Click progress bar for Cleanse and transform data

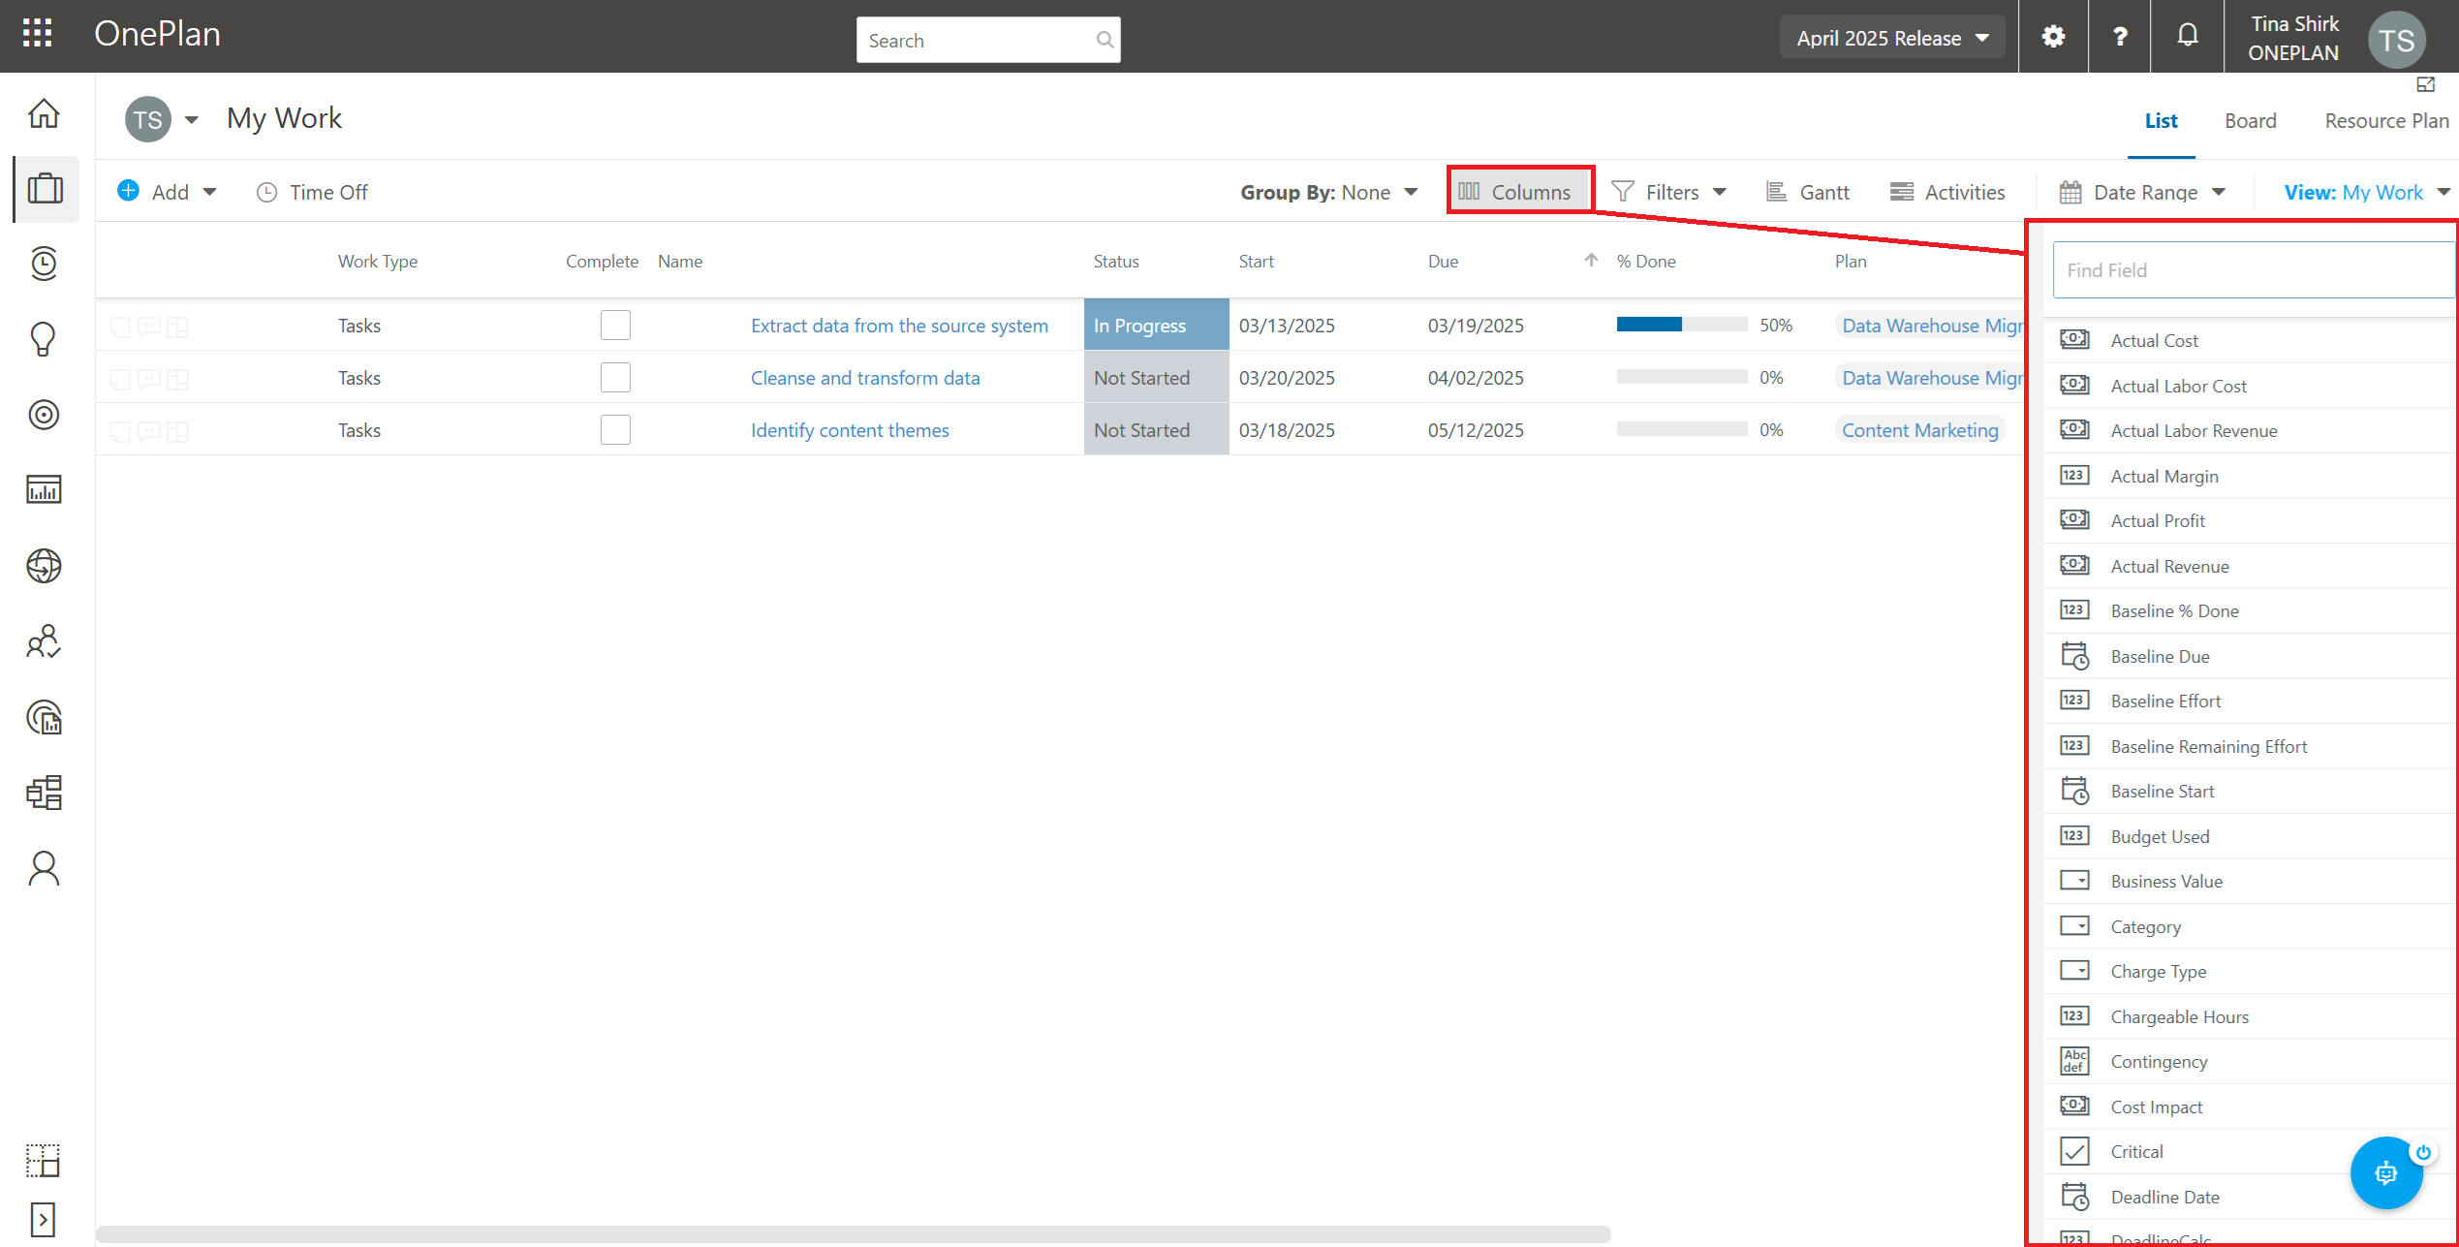click(x=1681, y=377)
